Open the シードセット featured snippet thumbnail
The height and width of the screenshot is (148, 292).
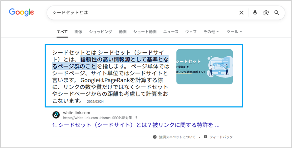204,67
